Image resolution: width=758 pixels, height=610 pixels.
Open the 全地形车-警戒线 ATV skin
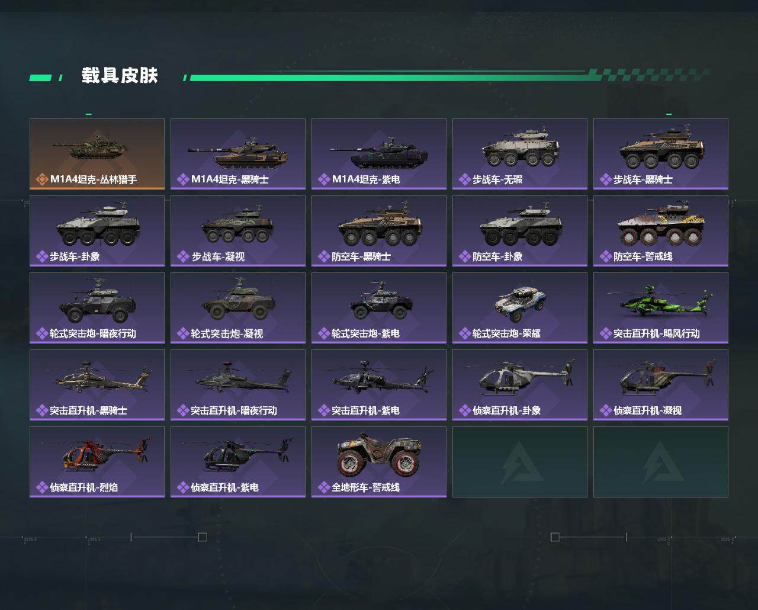(x=379, y=462)
